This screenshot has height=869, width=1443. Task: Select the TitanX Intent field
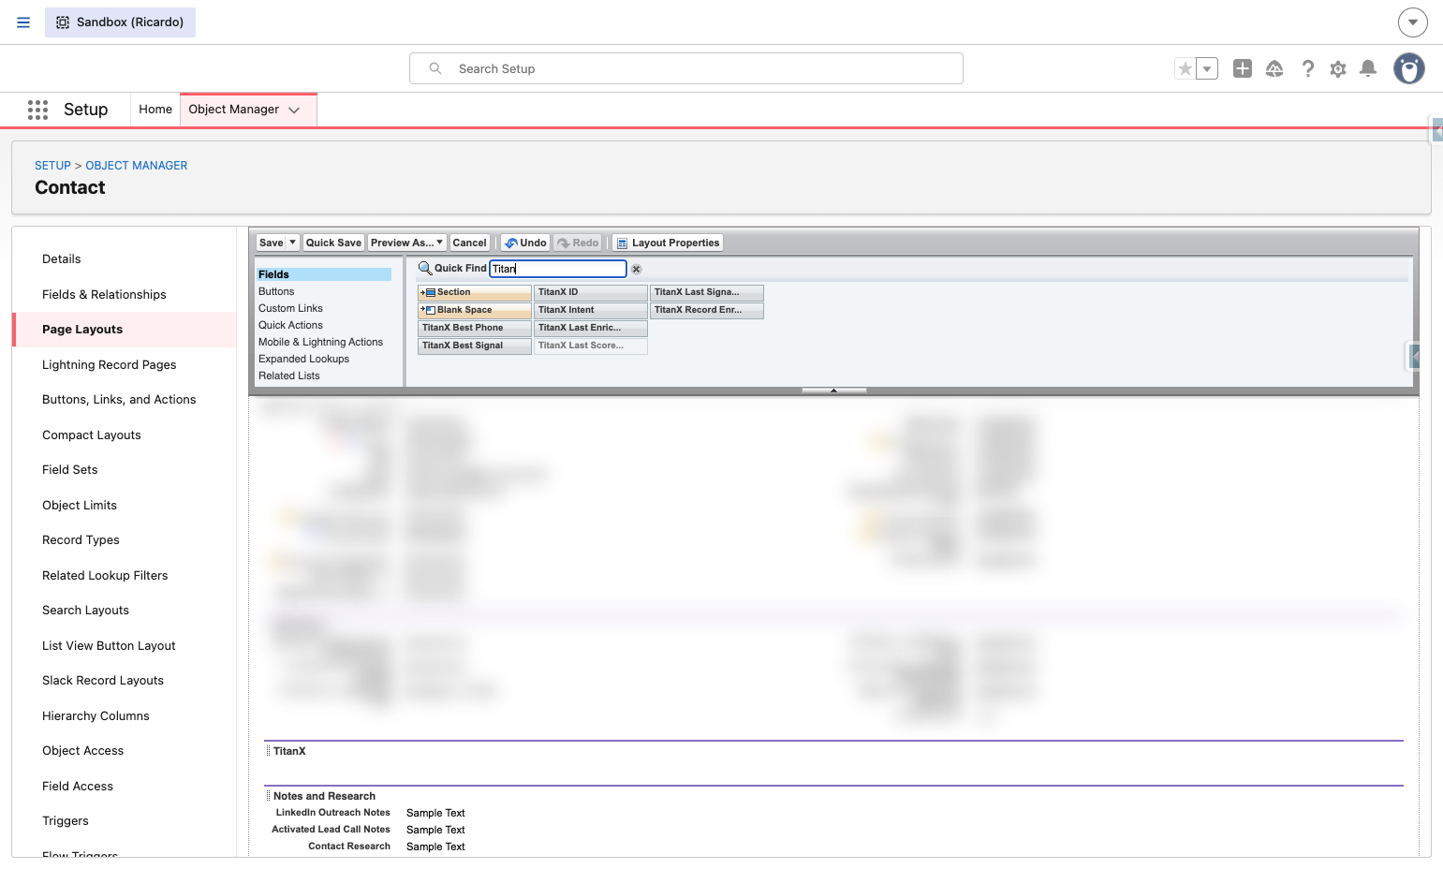[x=591, y=310]
